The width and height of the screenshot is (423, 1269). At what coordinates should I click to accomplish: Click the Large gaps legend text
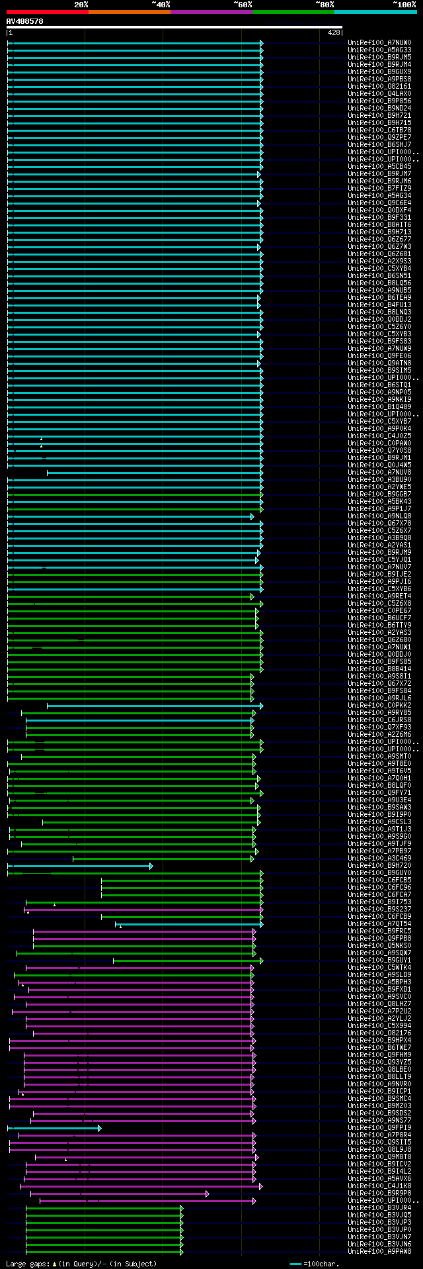(81, 1264)
